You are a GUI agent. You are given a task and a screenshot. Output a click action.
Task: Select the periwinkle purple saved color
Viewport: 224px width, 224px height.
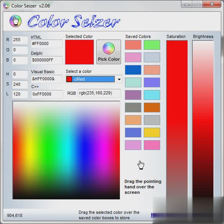pyautogui.click(x=152, y=82)
